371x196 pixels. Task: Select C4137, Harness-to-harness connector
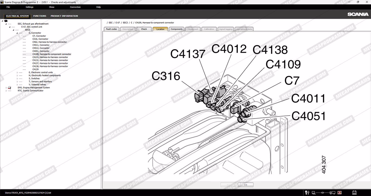pyautogui.click(x=50, y=63)
